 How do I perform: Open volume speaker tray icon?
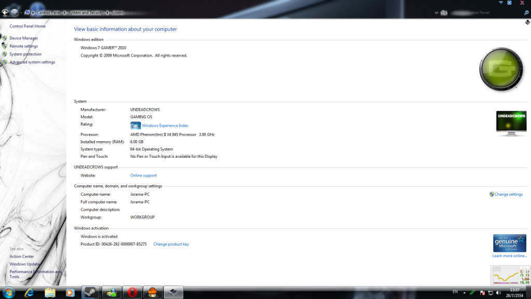tap(498, 293)
